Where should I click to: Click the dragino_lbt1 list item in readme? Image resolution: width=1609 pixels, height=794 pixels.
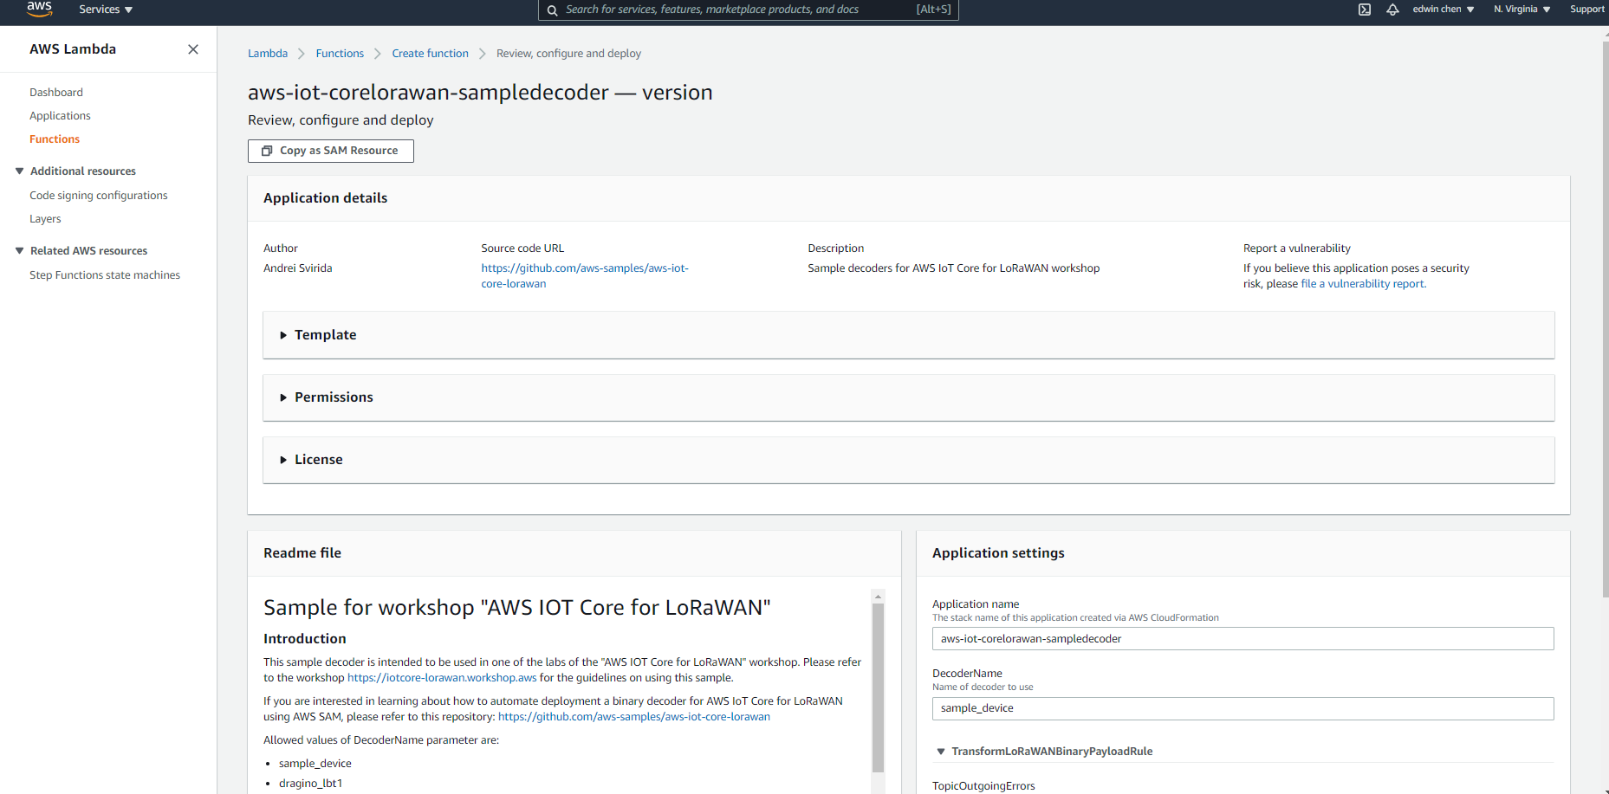(x=311, y=784)
